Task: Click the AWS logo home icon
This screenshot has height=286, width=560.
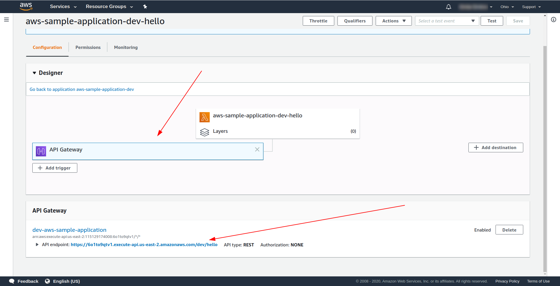Action: pyautogui.click(x=26, y=6)
